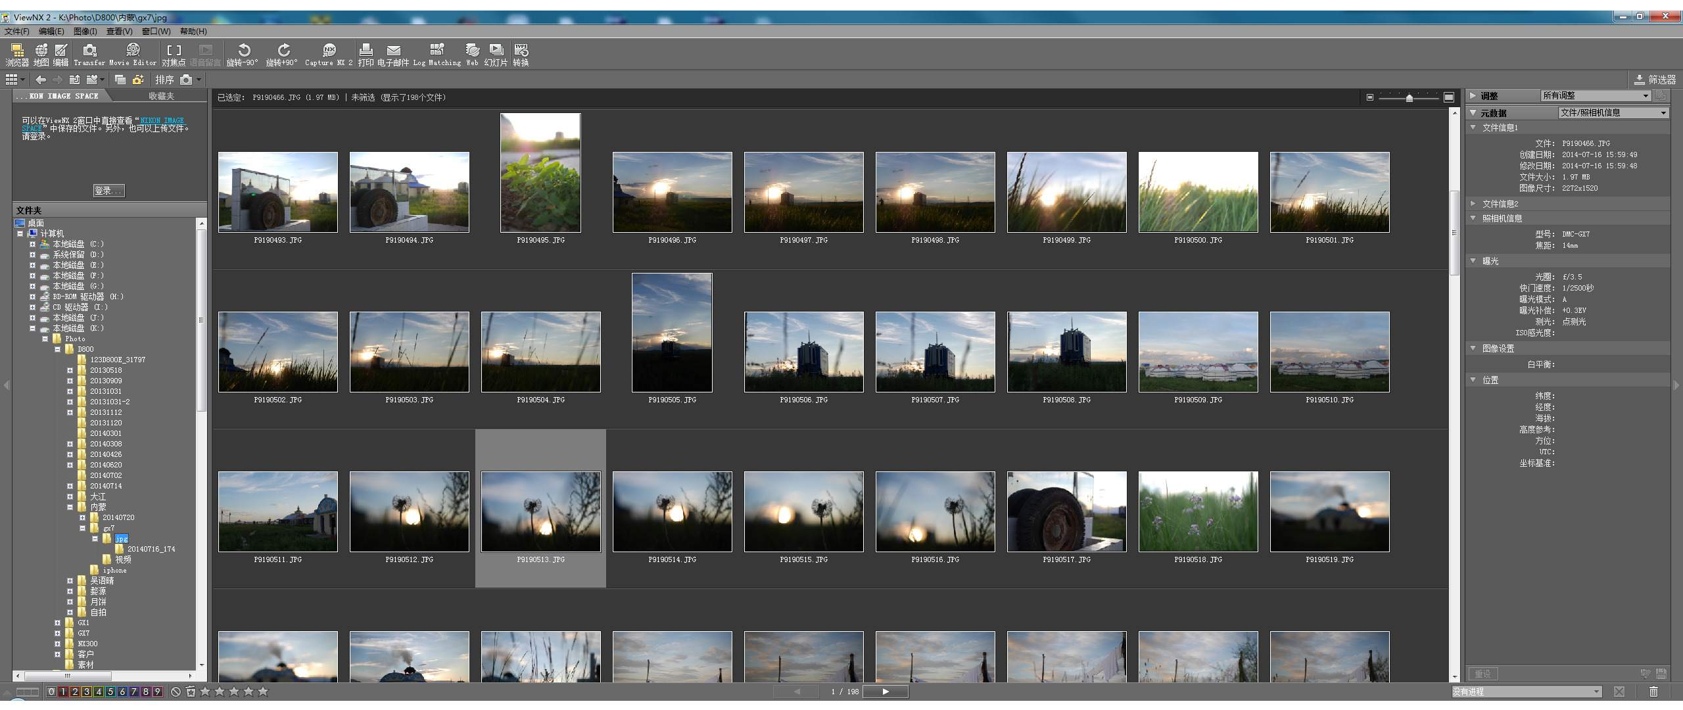
Task: Apply label 1 (red) to the image
Action: click(63, 692)
